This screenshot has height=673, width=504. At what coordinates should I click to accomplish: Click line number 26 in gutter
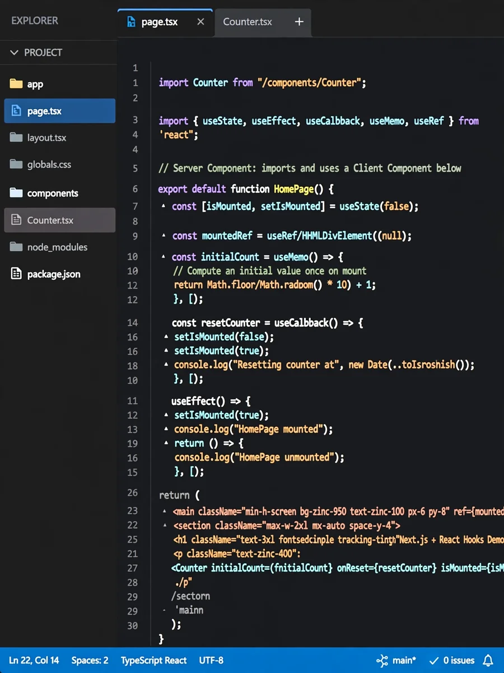[x=133, y=492]
